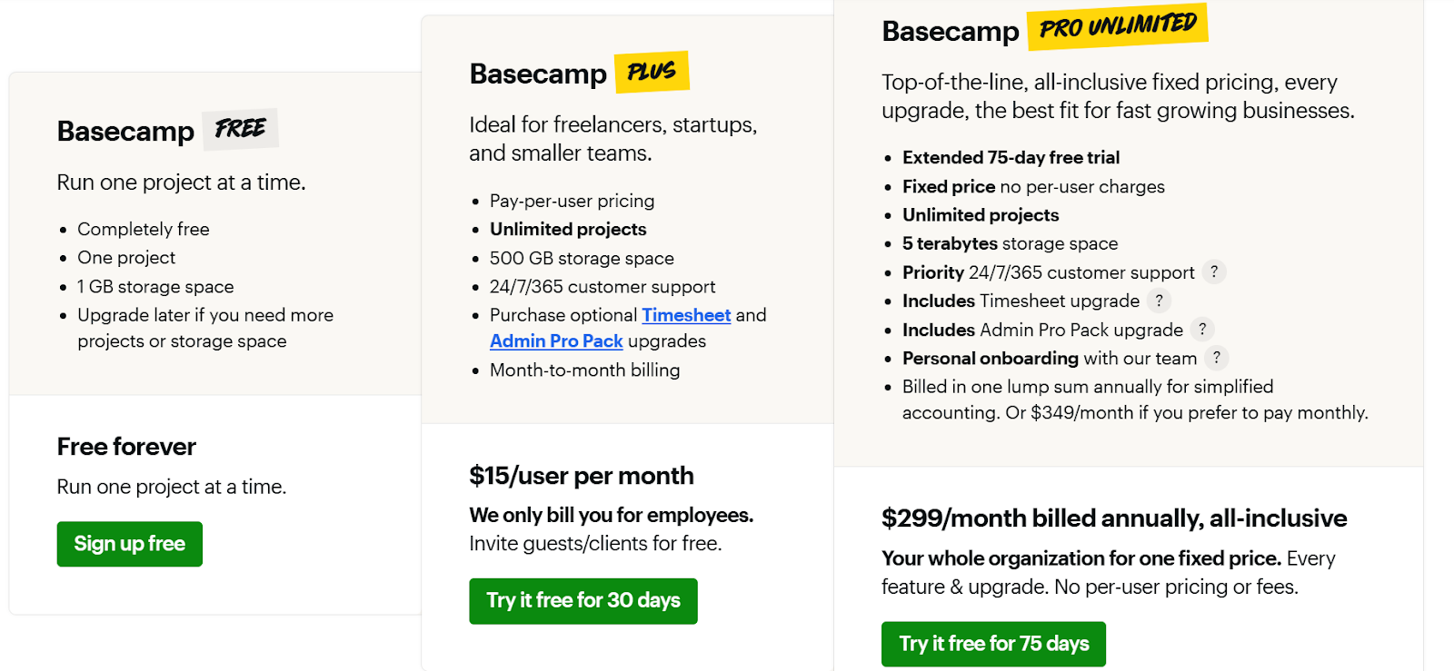The height and width of the screenshot is (671, 1454).
Task: Click the 5 terabytes storage space item
Action: [x=1010, y=243]
